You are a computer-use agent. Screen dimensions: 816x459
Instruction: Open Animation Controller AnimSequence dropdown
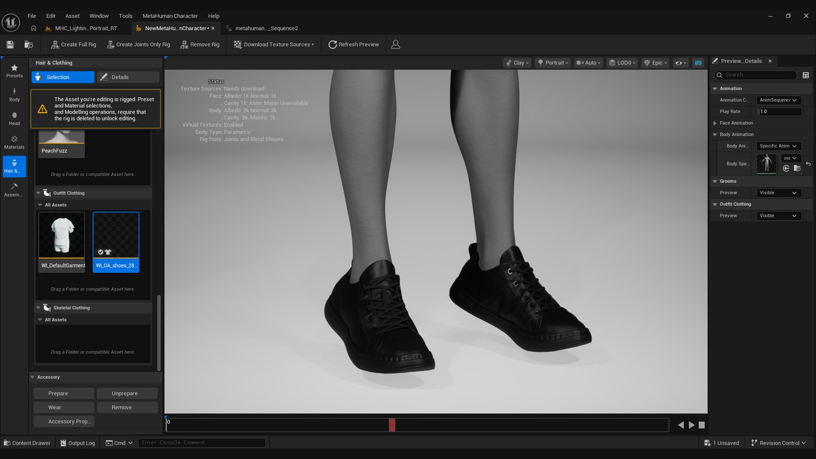778,100
